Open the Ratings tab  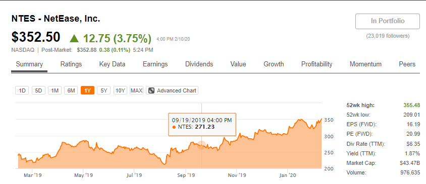[71, 64]
